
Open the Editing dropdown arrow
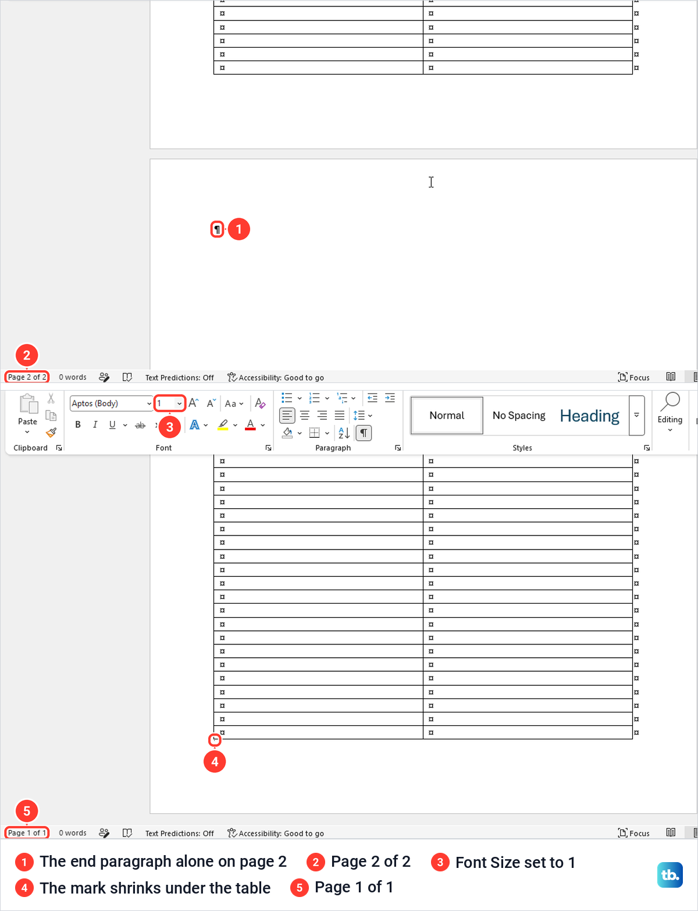670,430
